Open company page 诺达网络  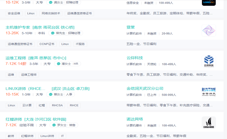[x=135, y=119]
